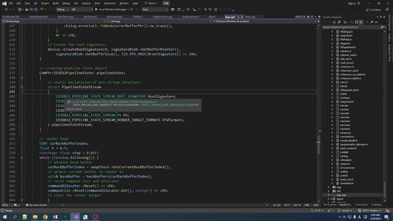Switch to PixelShader.hlsl tab
The height and width of the screenshot is (221, 393).
[11, 17]
